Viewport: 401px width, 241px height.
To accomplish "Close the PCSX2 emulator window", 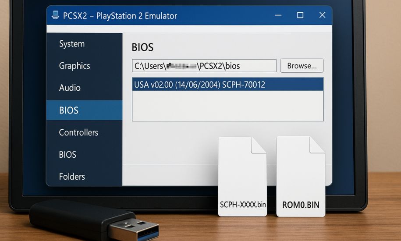I will point(322,15).
